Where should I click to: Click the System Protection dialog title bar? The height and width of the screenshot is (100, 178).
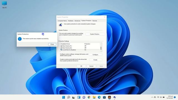point(37,34)
